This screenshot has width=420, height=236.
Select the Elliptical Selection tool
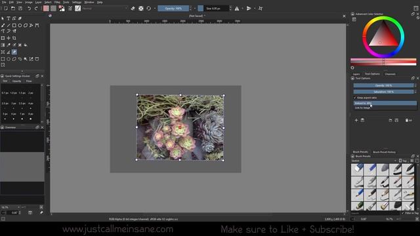(9, 59)
